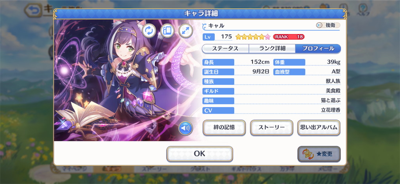Tap the circular arrows illustration swap icon
This screenshot has height=184, width=400.
(149, 31)
